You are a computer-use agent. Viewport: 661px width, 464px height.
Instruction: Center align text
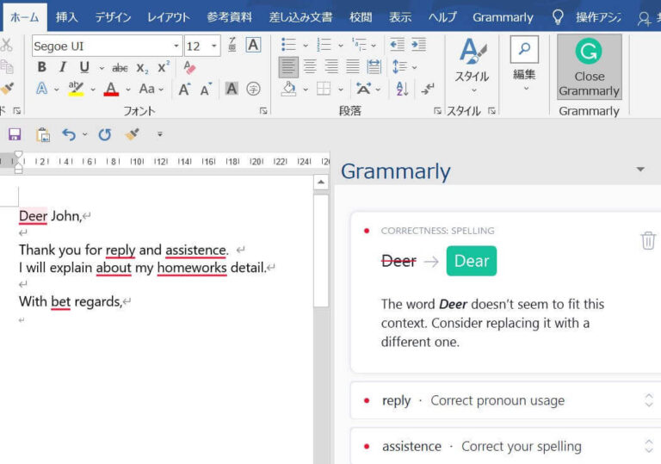(x=310, y=66)
